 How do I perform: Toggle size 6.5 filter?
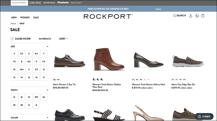[x=37, y=54]
